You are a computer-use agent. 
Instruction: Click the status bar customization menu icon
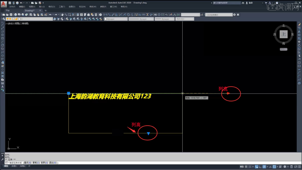pos(299,167)
